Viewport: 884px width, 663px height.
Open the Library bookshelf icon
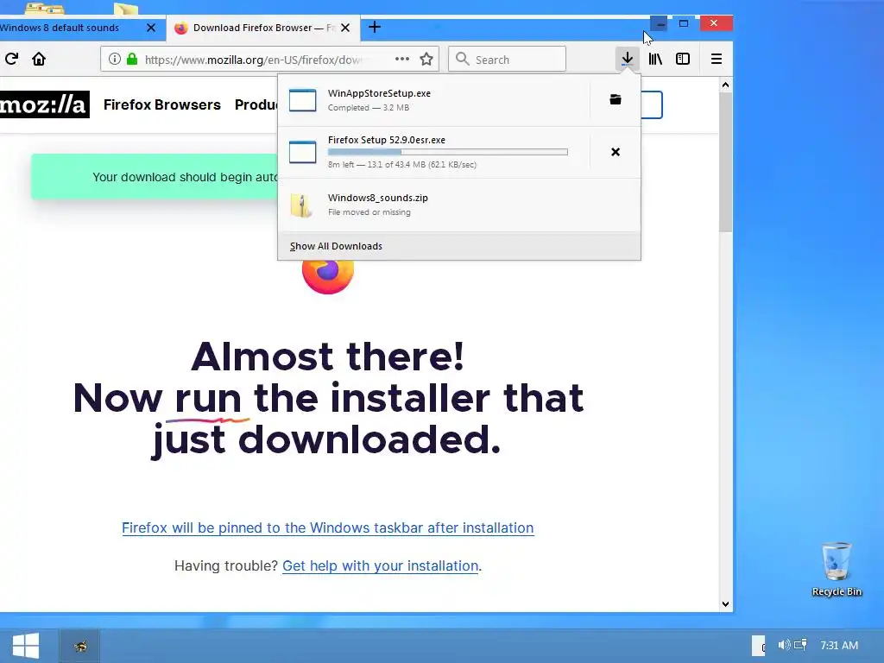[655, 59]
